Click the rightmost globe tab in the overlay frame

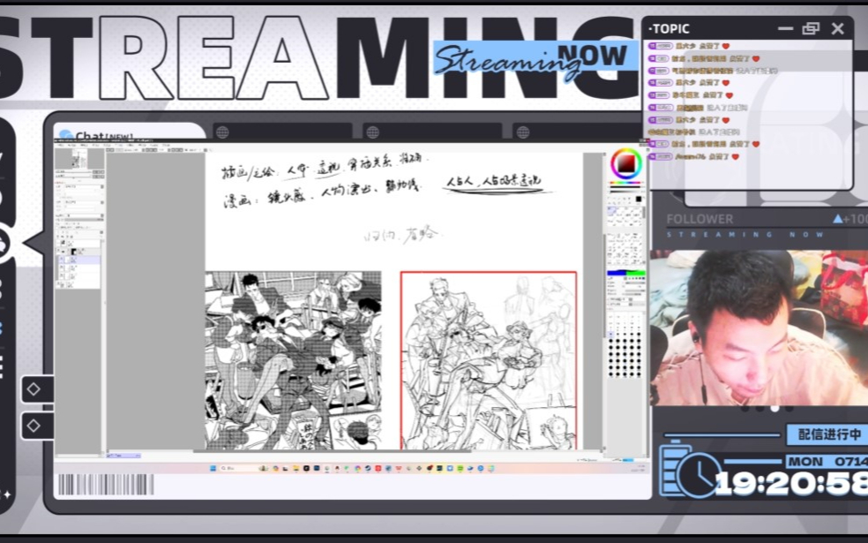[576, 132]
